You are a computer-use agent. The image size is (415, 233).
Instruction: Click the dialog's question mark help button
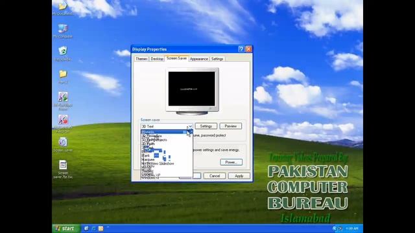pyautogui.click(x=241, y=49)
